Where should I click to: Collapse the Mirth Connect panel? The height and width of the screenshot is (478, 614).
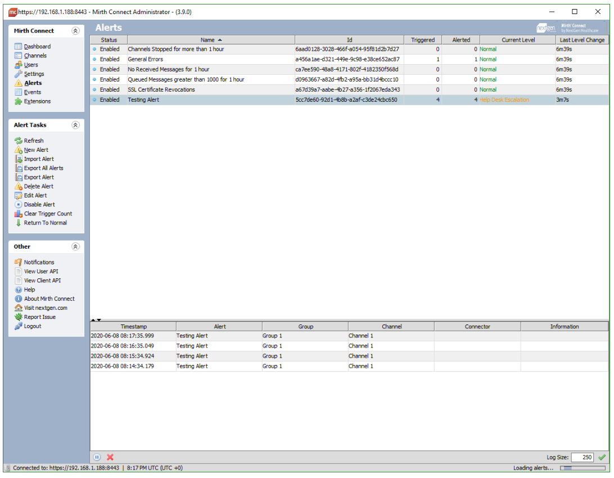75,30
